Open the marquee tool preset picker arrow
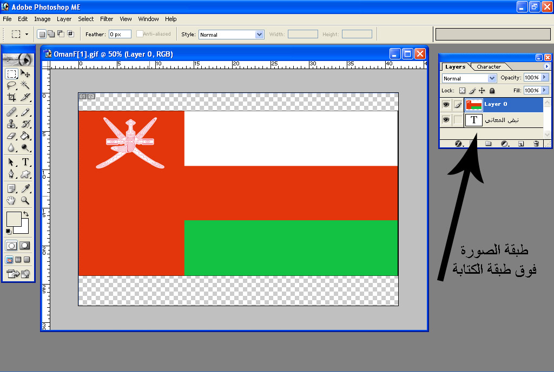554x372 pixels. (27, 34)
